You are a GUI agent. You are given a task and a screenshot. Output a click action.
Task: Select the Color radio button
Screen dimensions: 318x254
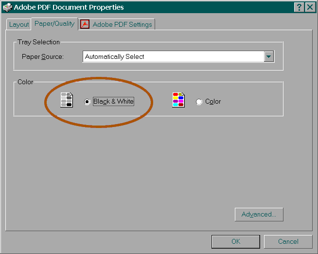click(x=199, y=102)
